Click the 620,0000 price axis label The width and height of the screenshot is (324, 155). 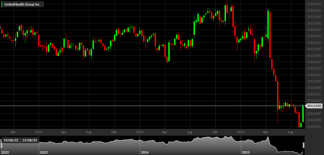tap(314, 4)
